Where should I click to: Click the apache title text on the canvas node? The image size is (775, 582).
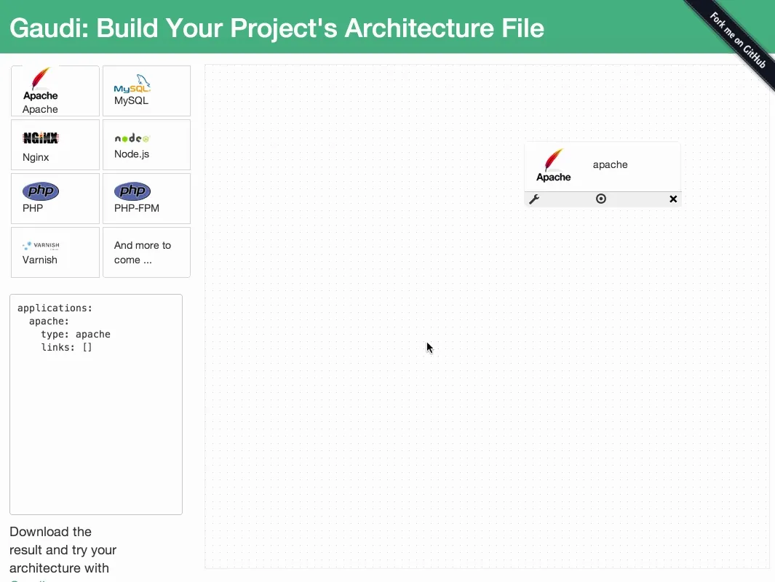[x=610, y=164]
